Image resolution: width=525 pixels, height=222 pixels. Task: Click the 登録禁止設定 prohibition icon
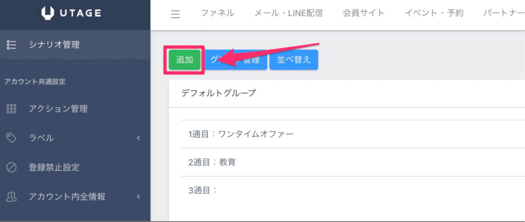[x=11, y=167]
